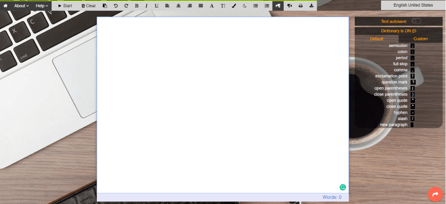Toggle the Text autosave switch

click(416, 21)
